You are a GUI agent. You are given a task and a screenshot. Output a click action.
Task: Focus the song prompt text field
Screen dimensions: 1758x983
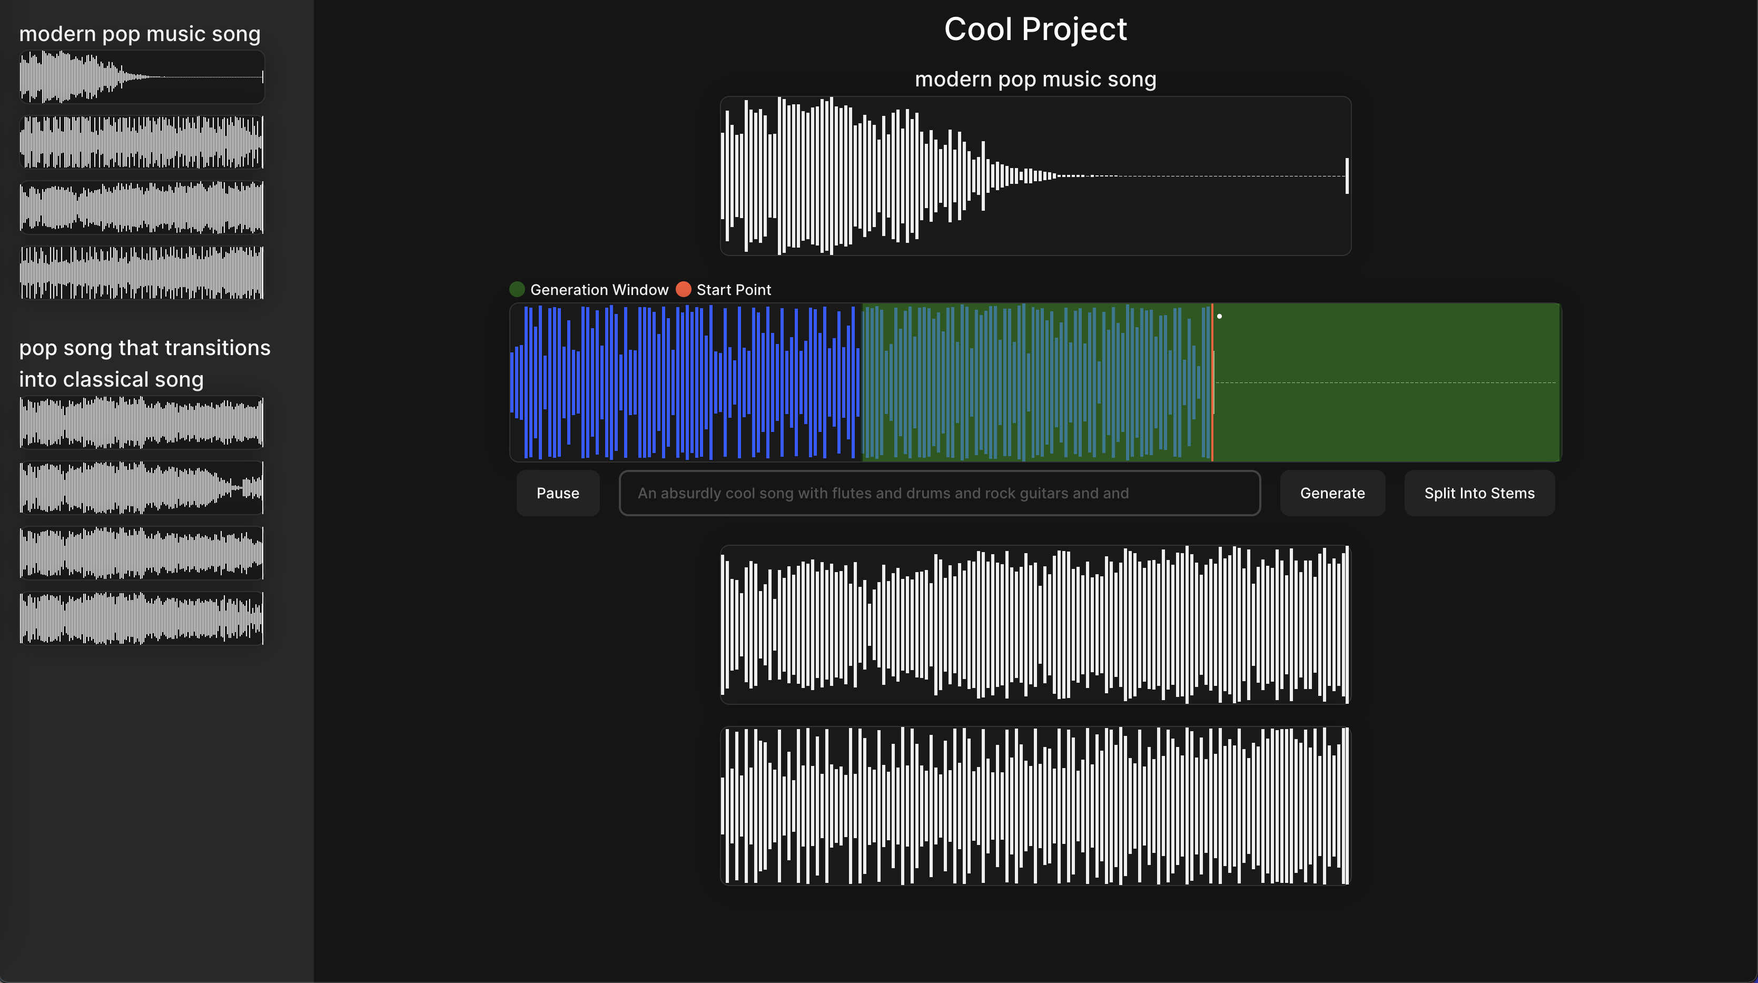pos(939,493)
